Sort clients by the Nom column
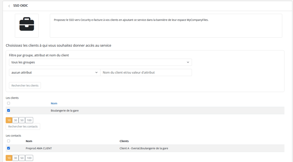 [54, 103]
